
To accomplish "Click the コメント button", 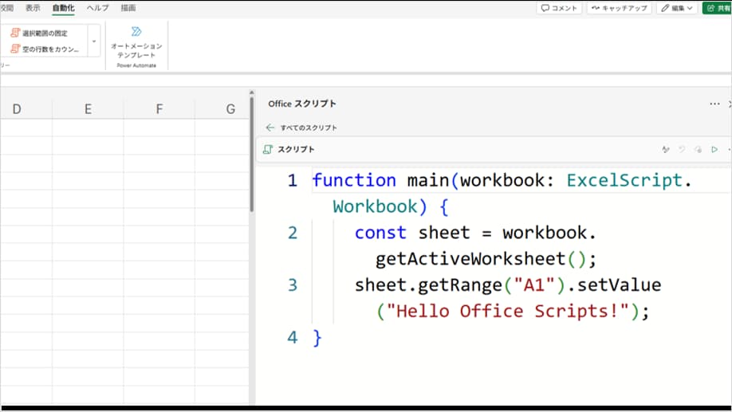I will [558, 8].
